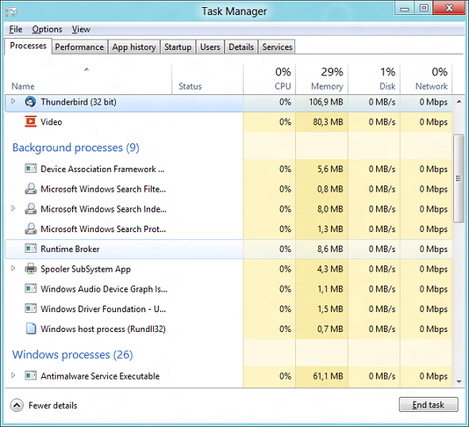Expand the Microsoft Windows Search Indexer entry
Screen dimensions: 469x427
(x=13, y=208)
